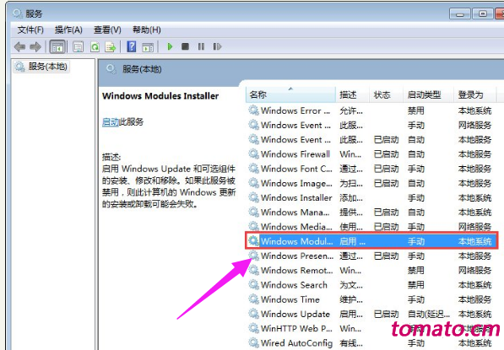Click the Refresh toolbar icon
This screenshot has height=350, width=504.
95,47
